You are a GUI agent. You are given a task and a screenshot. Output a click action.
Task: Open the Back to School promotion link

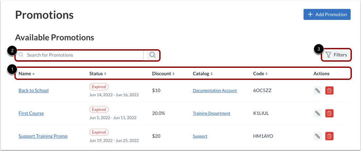click(x=33, y=90)
